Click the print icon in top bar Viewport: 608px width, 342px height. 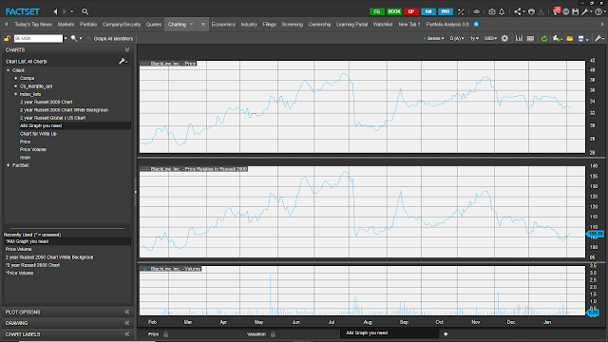pos(531,11)
